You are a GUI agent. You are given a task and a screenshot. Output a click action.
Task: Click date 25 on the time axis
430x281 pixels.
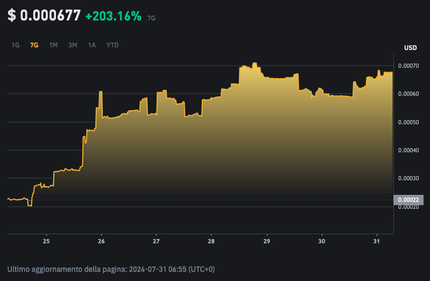[46, 242]
